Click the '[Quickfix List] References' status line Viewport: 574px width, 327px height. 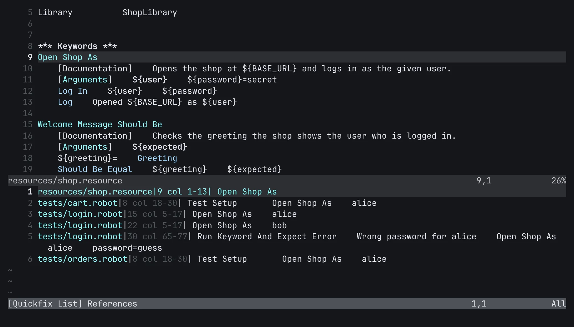pyautogui.click(x=287, y=303)
